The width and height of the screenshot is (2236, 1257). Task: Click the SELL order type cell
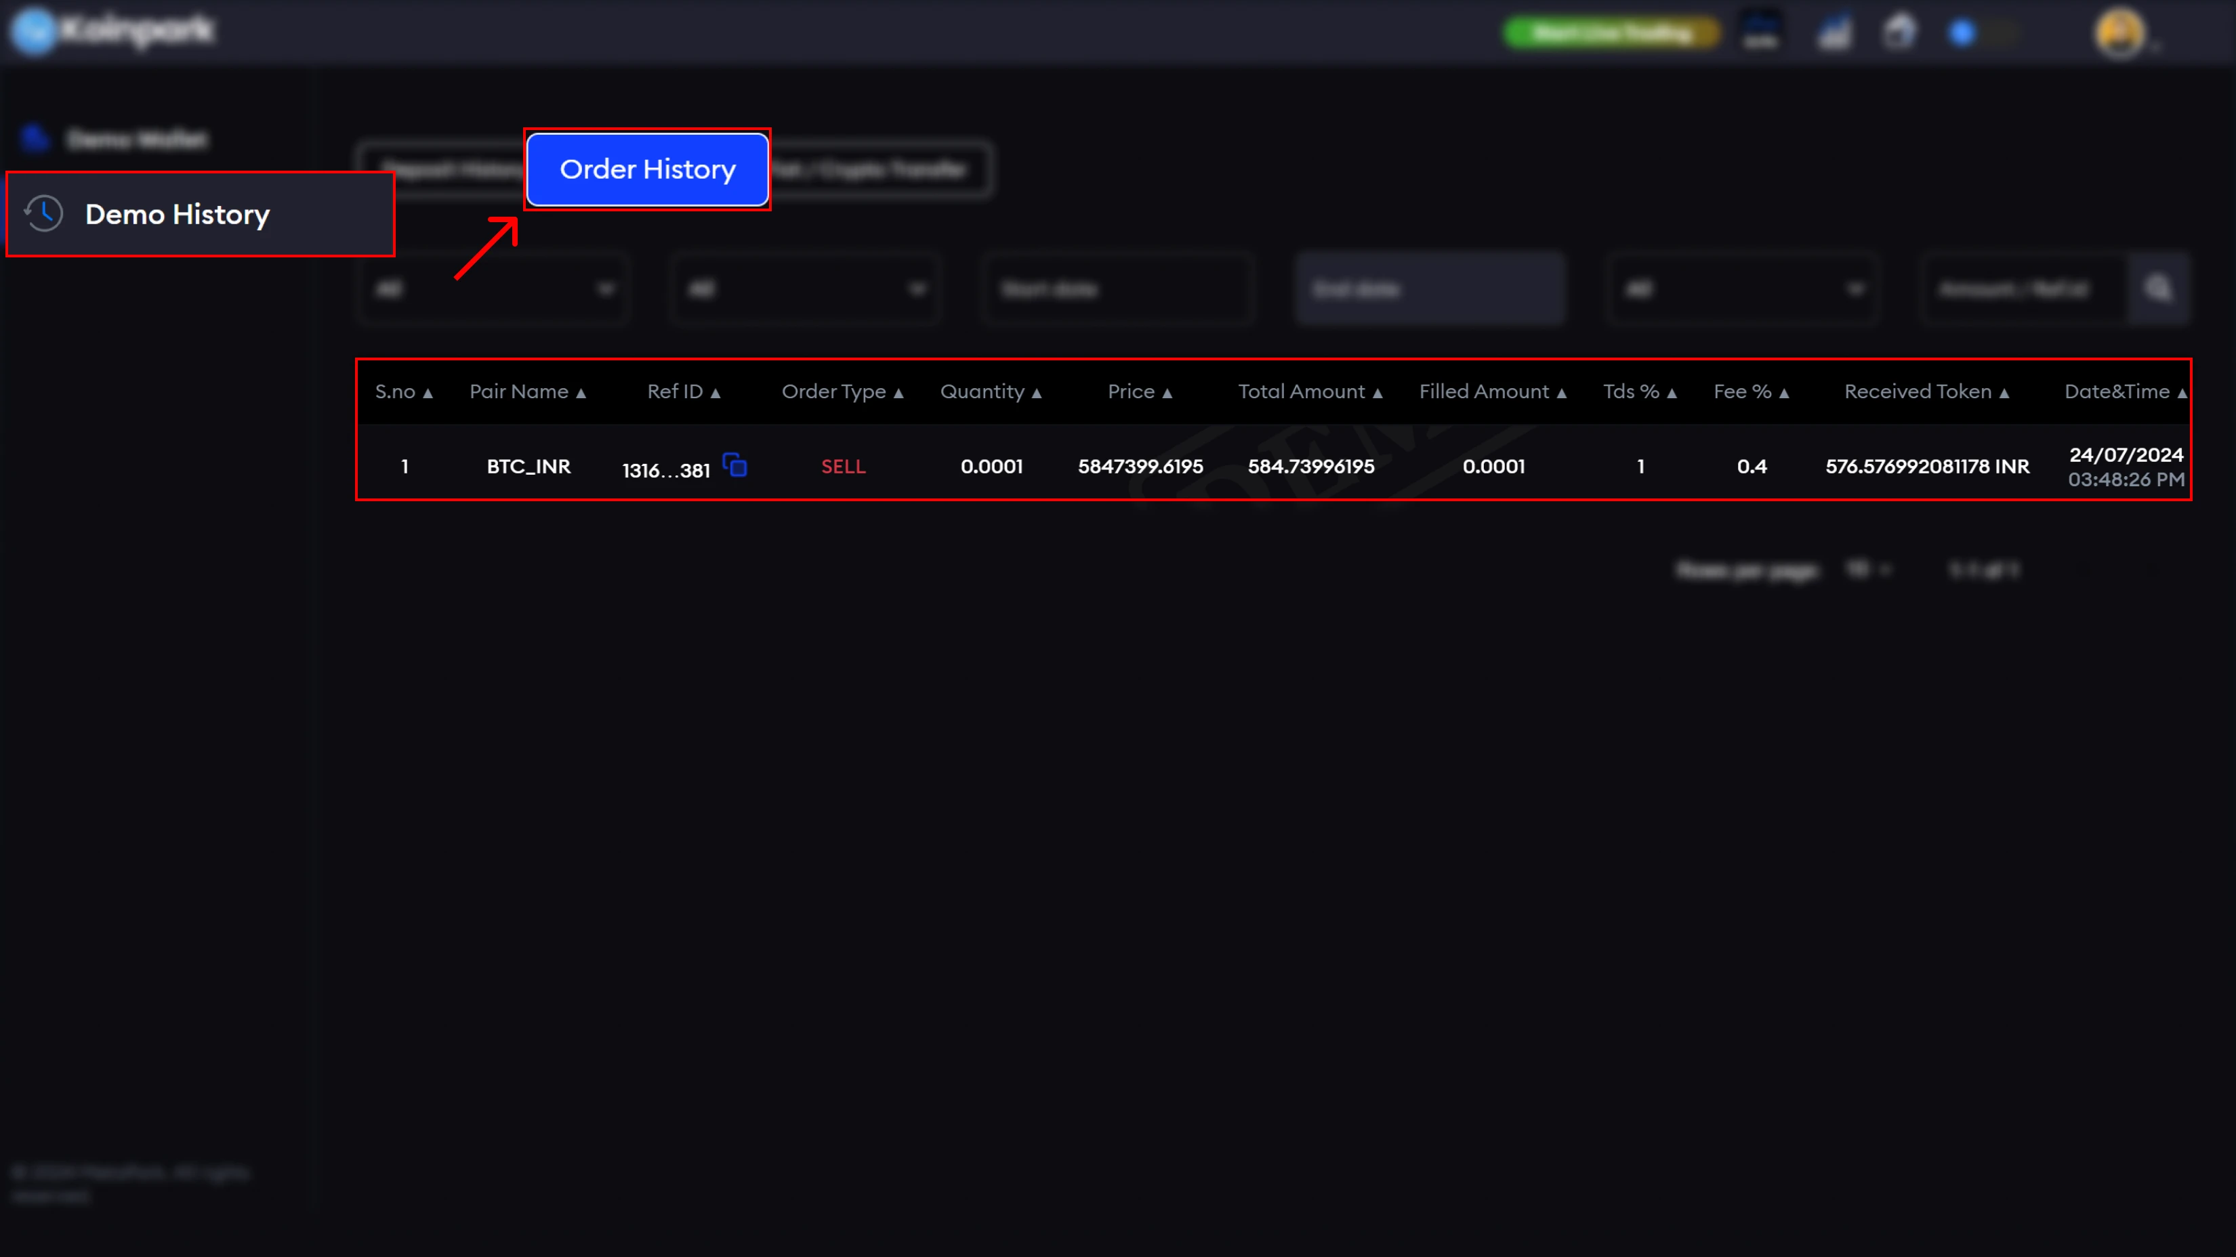click(x=843, y=467)
